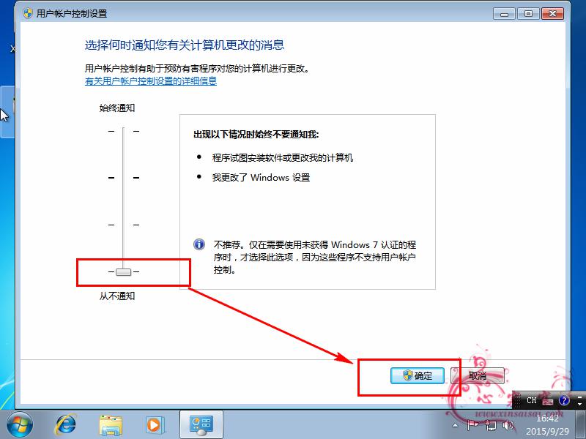586x439 pixels.
Task: Click the CH language indicator
Action: coord(533,400)
